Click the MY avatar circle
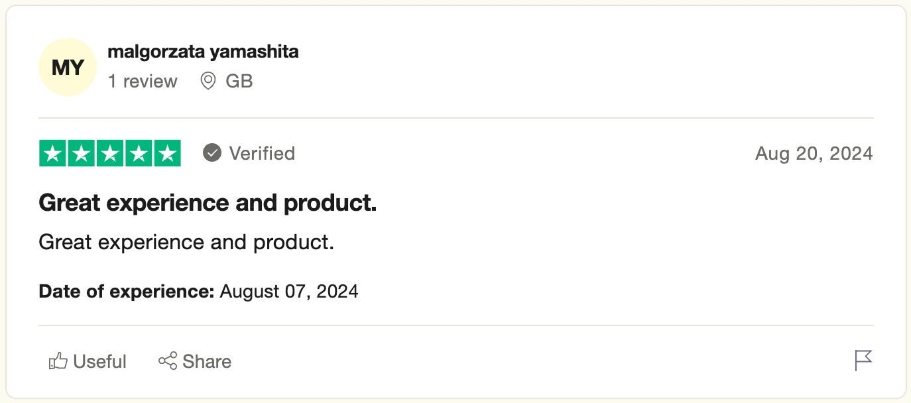The image size is (911, 403). coord(68,68)
